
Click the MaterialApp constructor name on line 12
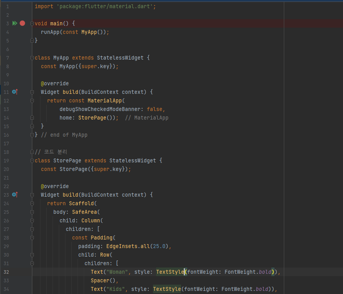(x=105, y=100)
